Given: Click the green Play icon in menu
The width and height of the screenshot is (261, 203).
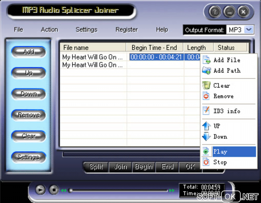Looking at the screenshot, I should click(x=206, y=151).
